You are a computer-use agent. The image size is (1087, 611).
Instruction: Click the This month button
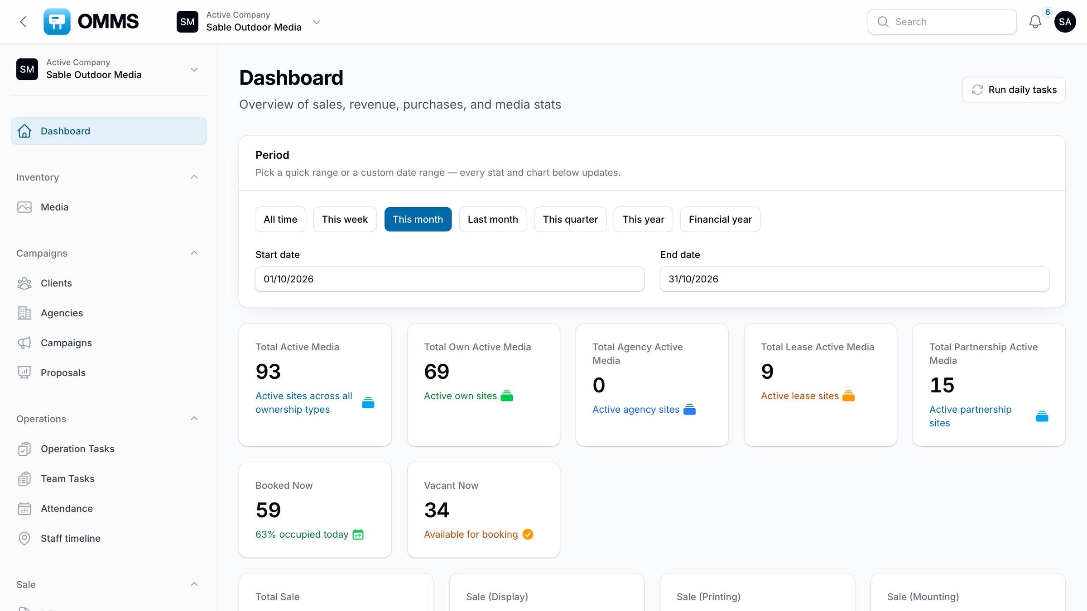418,220
